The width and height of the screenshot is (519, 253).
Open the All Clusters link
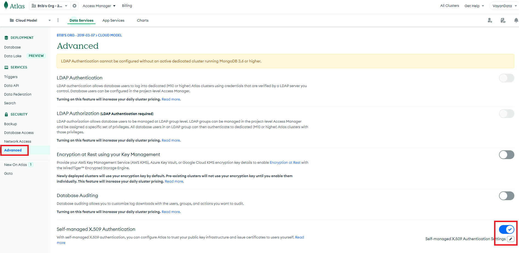pyautogui.click(x=449, y=6)
